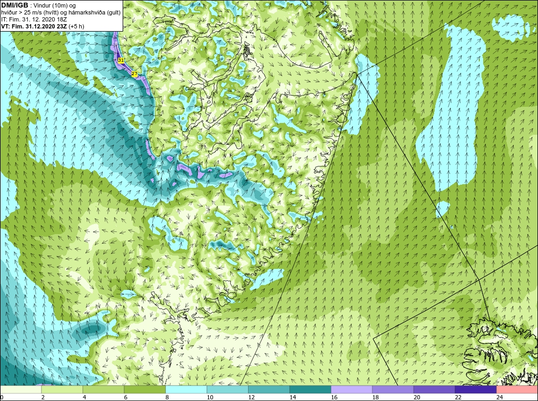This screenshot has height=401, width=538.
Task: Click the yellow gust marker labeled 27
Action: coord(134,74)
